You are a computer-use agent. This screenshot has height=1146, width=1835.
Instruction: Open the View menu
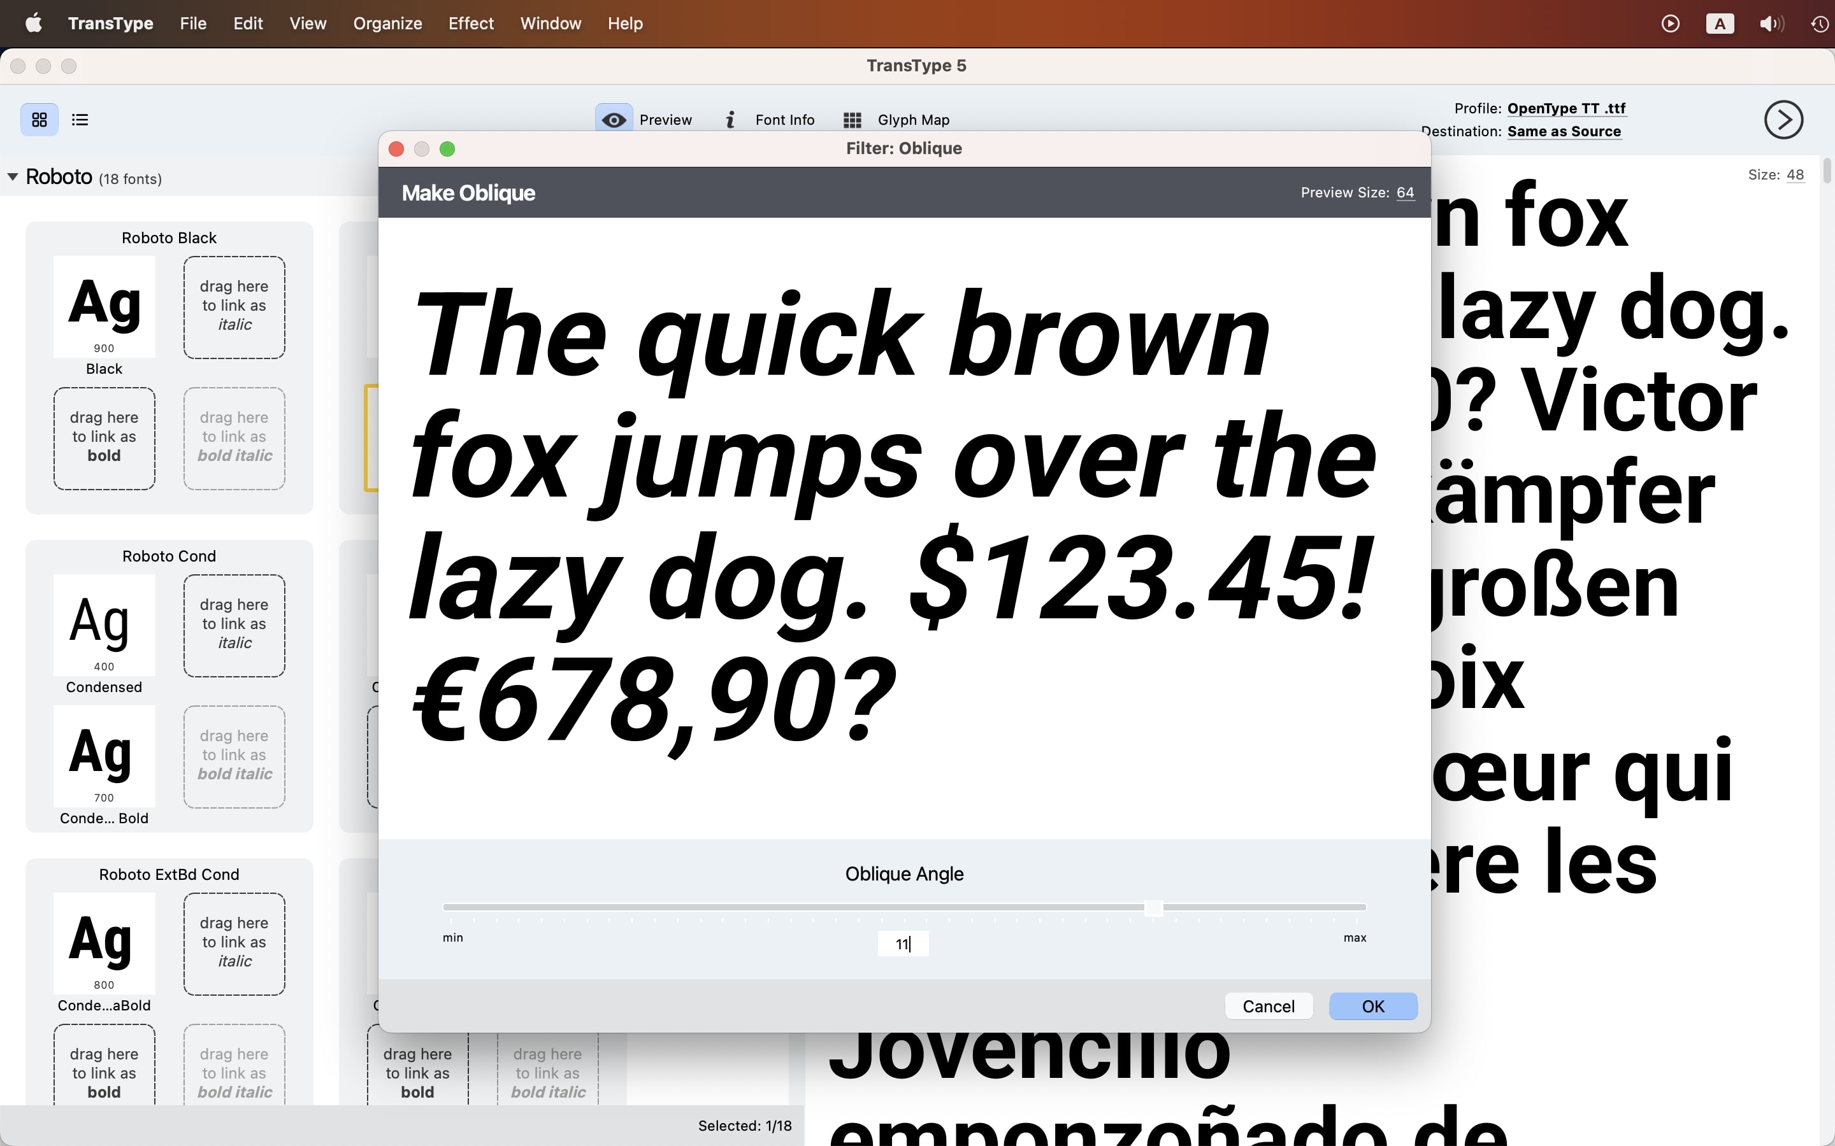pos(308,24)
